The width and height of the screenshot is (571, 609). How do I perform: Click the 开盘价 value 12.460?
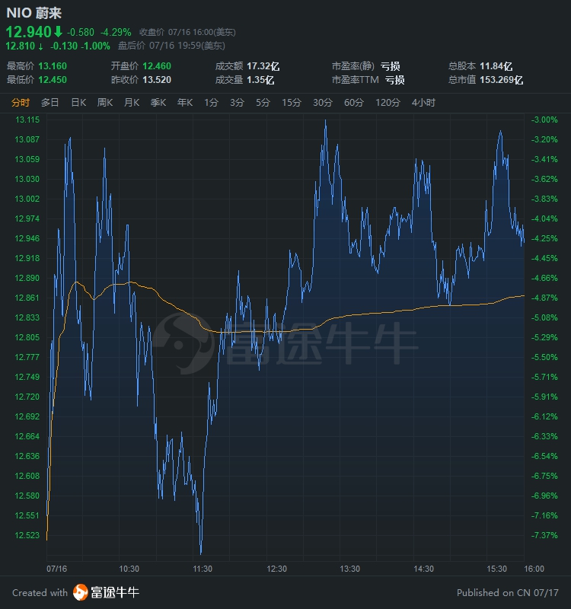tap(157, 66)
